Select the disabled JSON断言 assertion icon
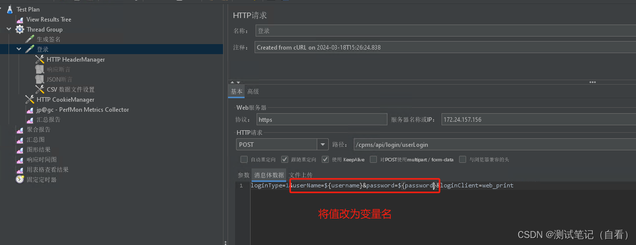Image resolution: width=636 pixels, height=245 pixels. pos(40,79)
